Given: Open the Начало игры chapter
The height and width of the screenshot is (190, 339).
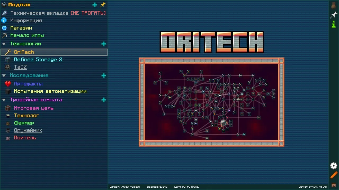Looking at the screenshot, I should tap(54, 35).
